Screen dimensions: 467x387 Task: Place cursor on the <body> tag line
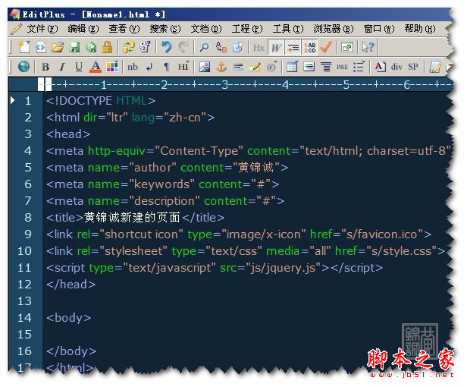coord(68,318)
